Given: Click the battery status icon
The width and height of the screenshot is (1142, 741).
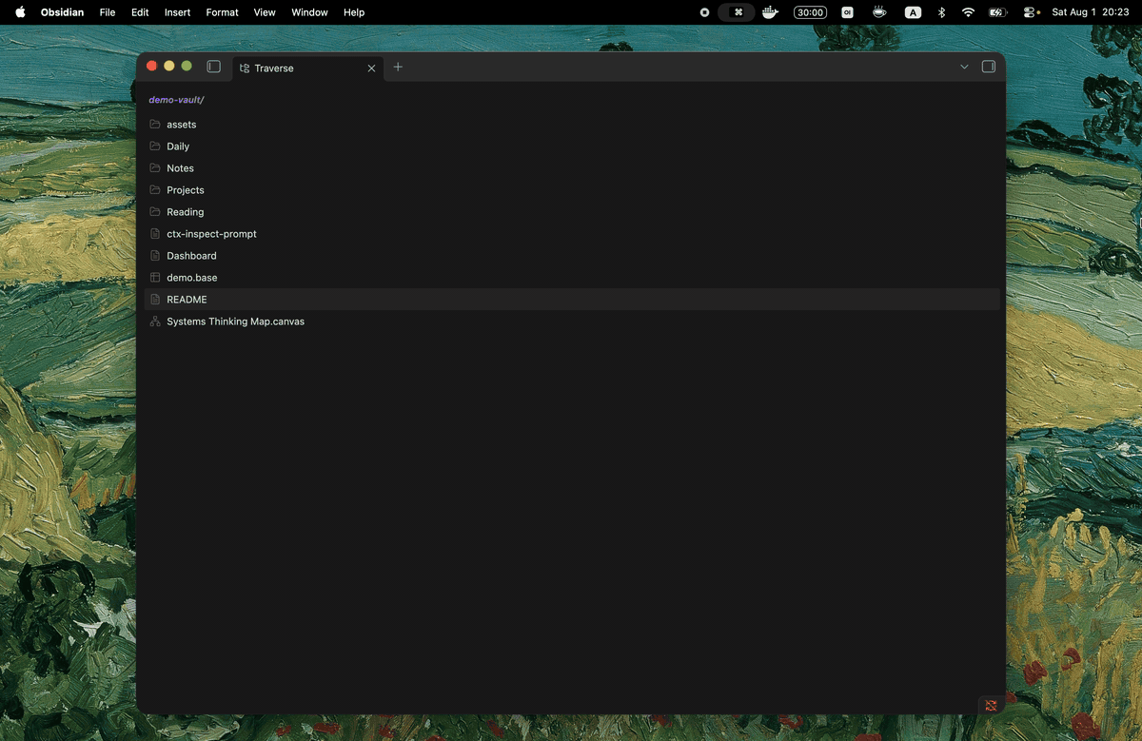Looking at the screenshot, I should 997,12.
